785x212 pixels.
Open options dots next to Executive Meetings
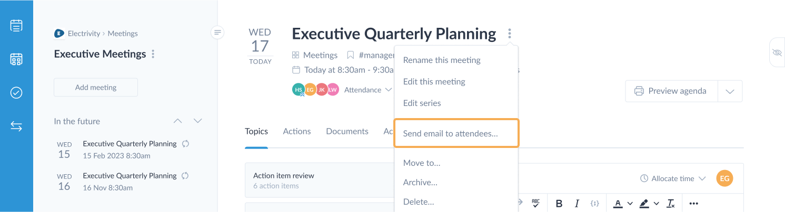click(x=153, y=54)
